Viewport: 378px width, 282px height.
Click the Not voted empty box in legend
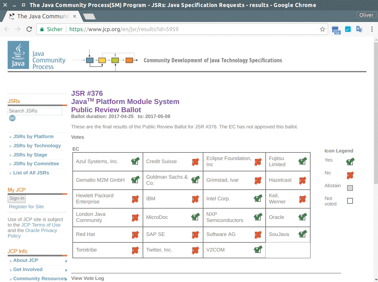pos(350,201)
